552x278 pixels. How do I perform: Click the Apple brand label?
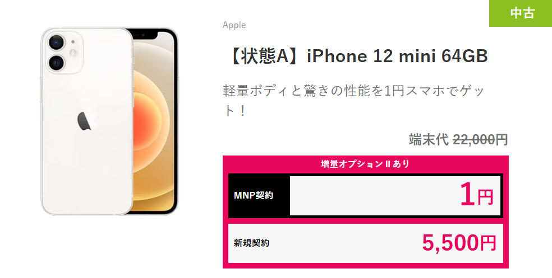[234, 25]
